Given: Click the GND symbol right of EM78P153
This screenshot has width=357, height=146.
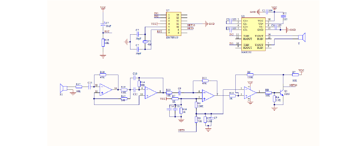Looking at the screenshot, I should click(210, 24).
